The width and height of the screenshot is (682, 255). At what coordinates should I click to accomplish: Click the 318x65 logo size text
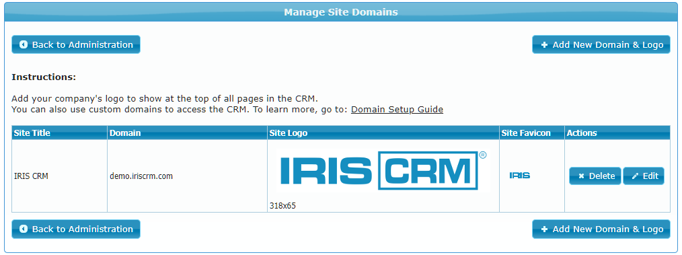coord(282,205)
